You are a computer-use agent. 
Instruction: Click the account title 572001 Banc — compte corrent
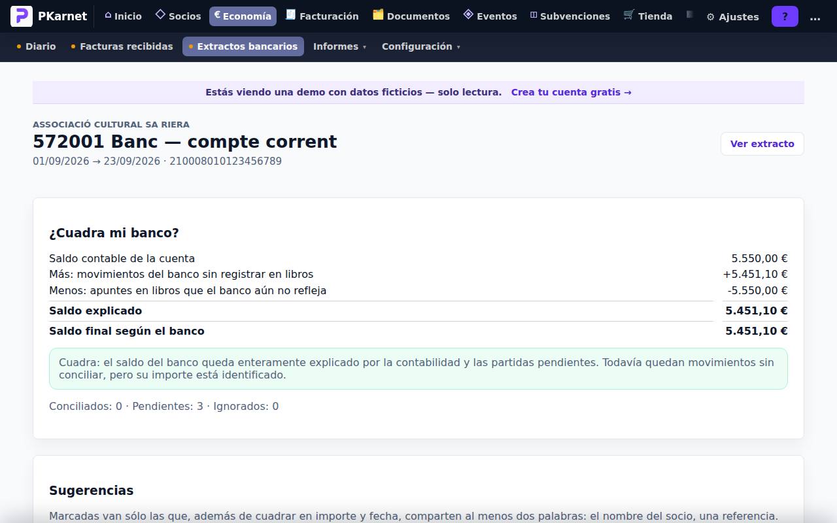coord(185,142)
